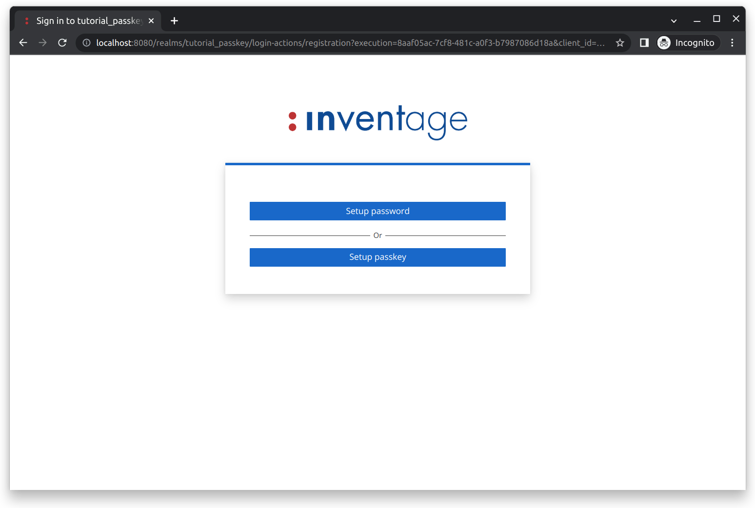Open a new tab with the plus button
Image resolution: width=755 pixels, height=508 pixels.
[x=174, y=20]
